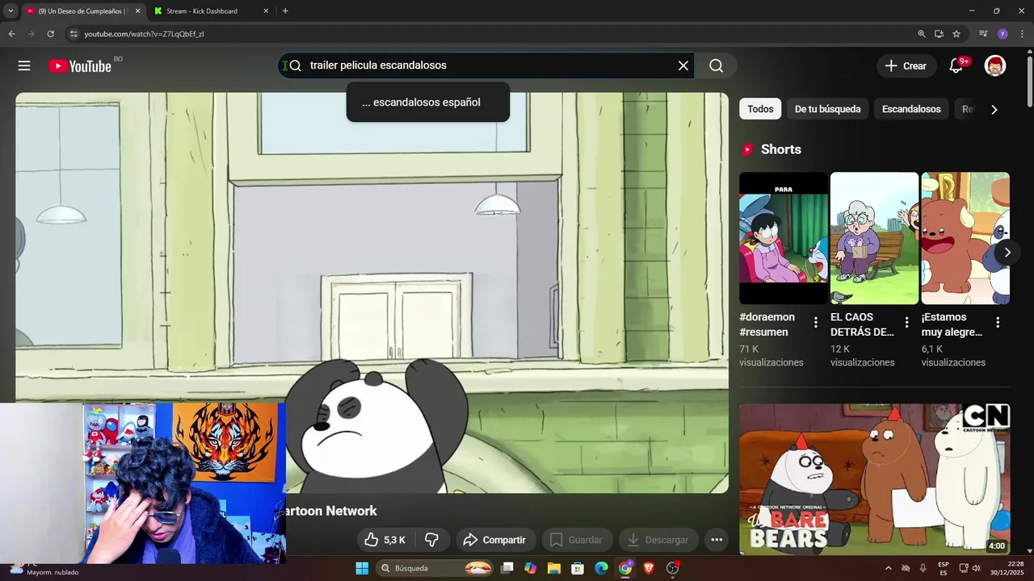Screen dimensions: 1034x581
Task: Open more actions menu under video
Action: coord(717,540)
